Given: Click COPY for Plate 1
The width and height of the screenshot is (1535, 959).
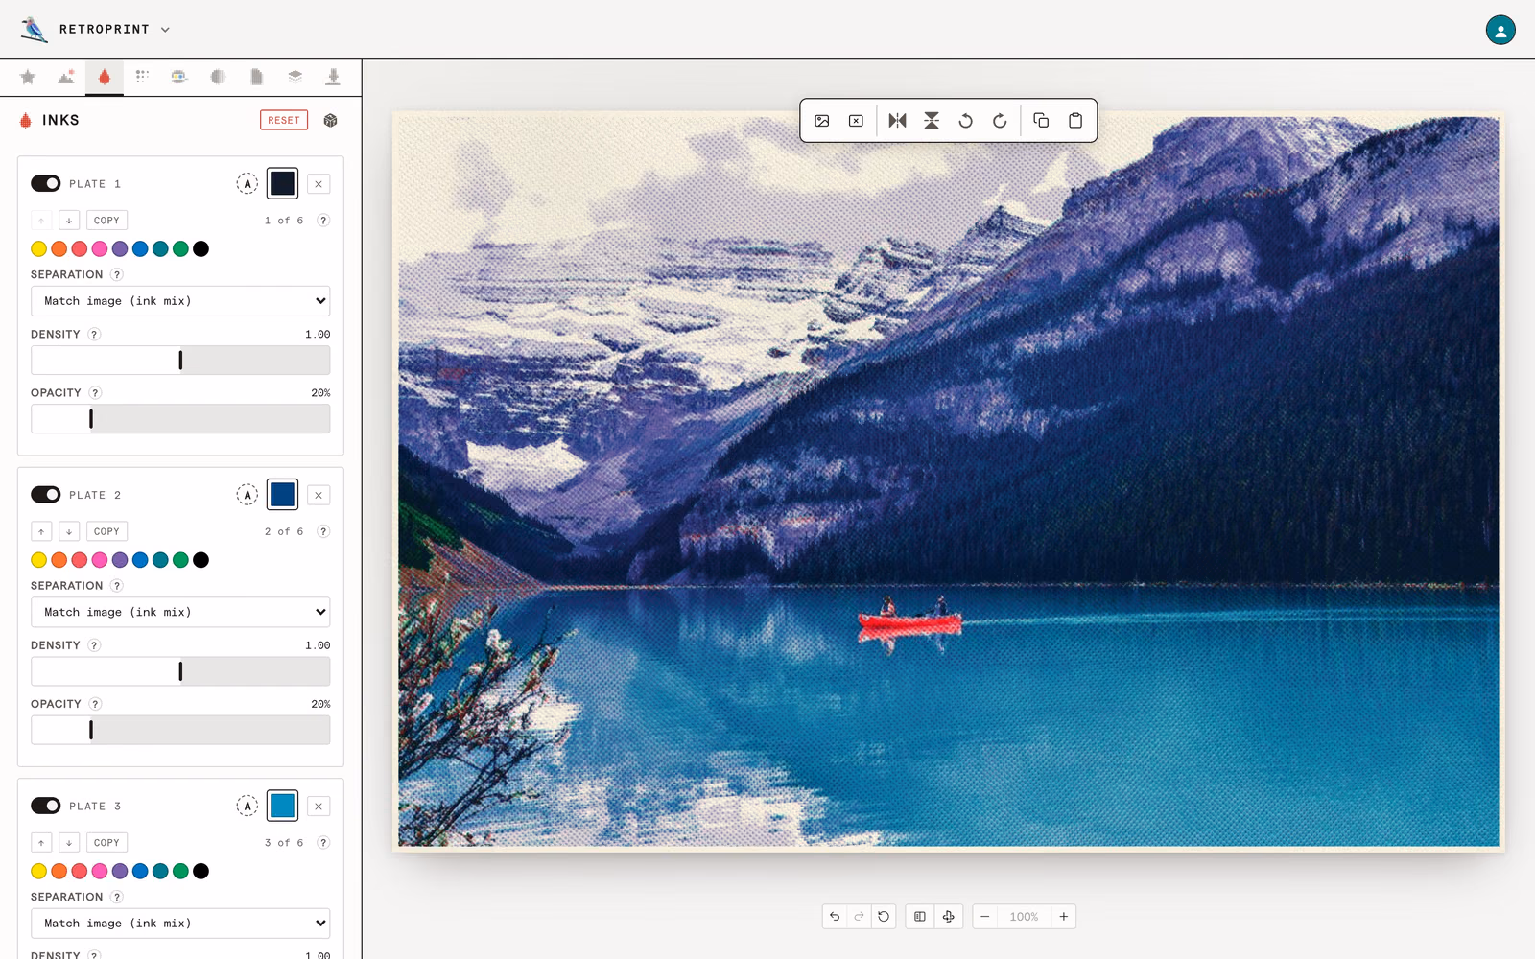Looking at the screenshot, I should click(x=106, y=221).
